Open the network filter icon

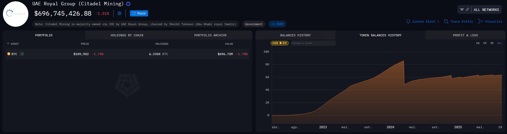click(x=462, y=10)
